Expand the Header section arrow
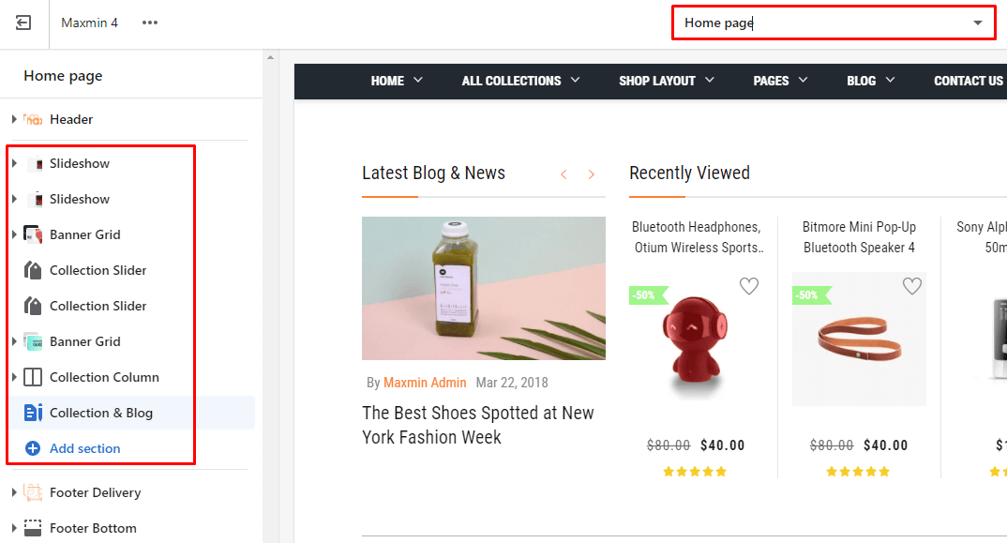 [14, 120]
